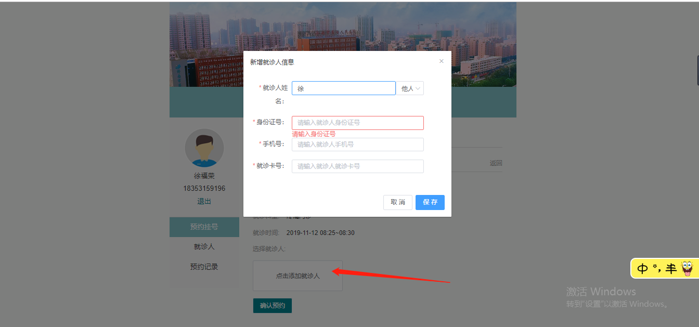Click the 就诊人姓名 field containing 徐

click(343, 88)
